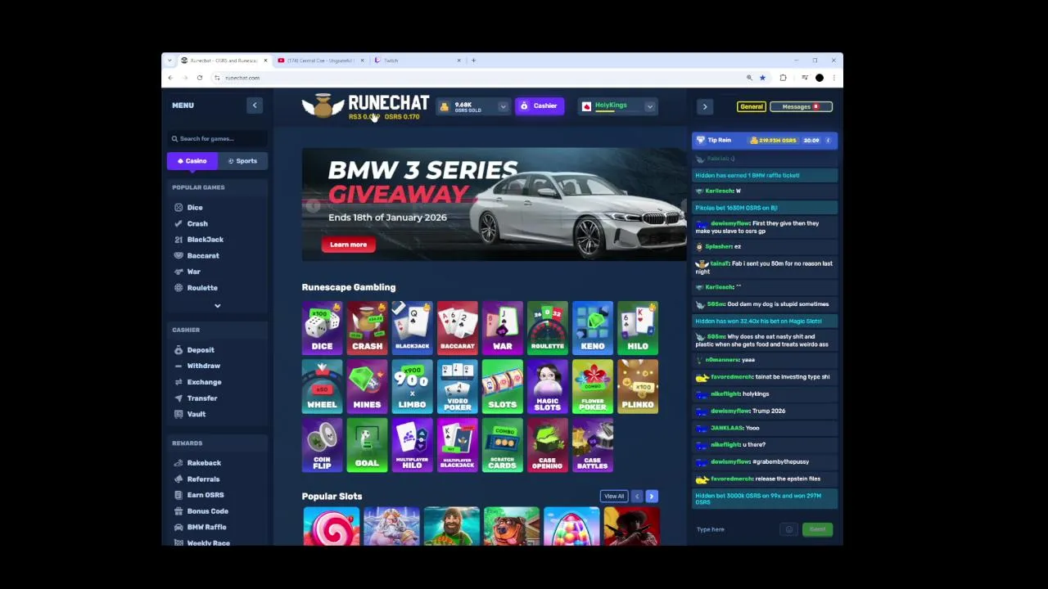Open the Dice game tile
Screen dimensions: 1048x589
click(322, 328)
